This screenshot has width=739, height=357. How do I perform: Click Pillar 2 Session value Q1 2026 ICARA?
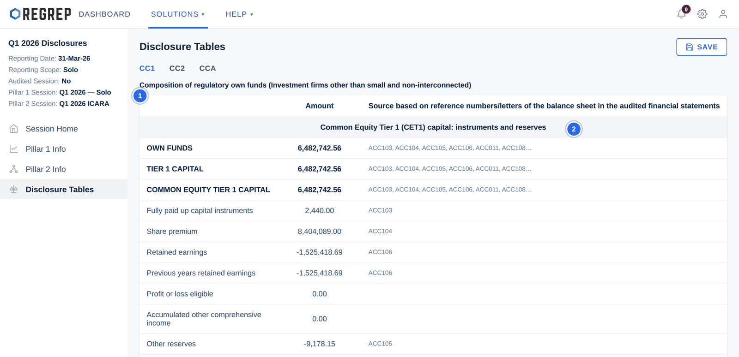tap(84, 104)
